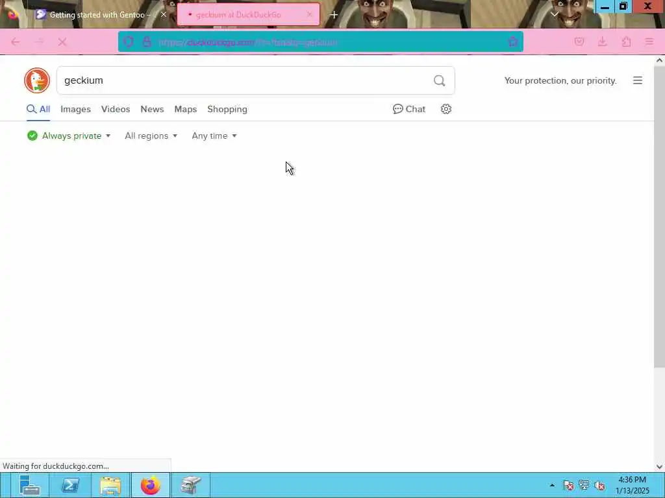Image resolution: width=665 pixels, height=498 pixels.
Task: Open the last taskbar application icon
Action: pyautogui.click(x=190, y=485)
